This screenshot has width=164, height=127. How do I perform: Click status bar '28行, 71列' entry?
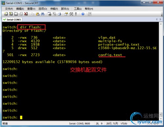coord(112,123)
